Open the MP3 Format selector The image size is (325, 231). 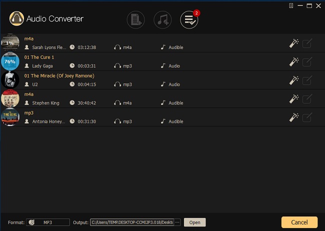[48, 222]
